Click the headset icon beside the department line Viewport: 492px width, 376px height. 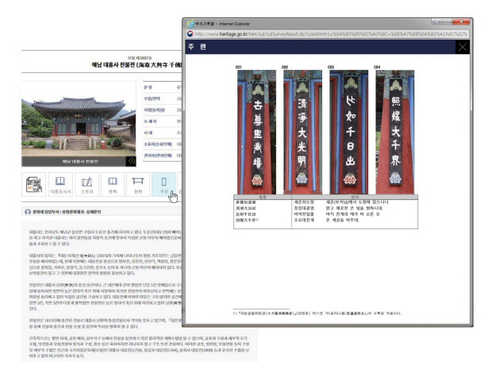(28, 212)
